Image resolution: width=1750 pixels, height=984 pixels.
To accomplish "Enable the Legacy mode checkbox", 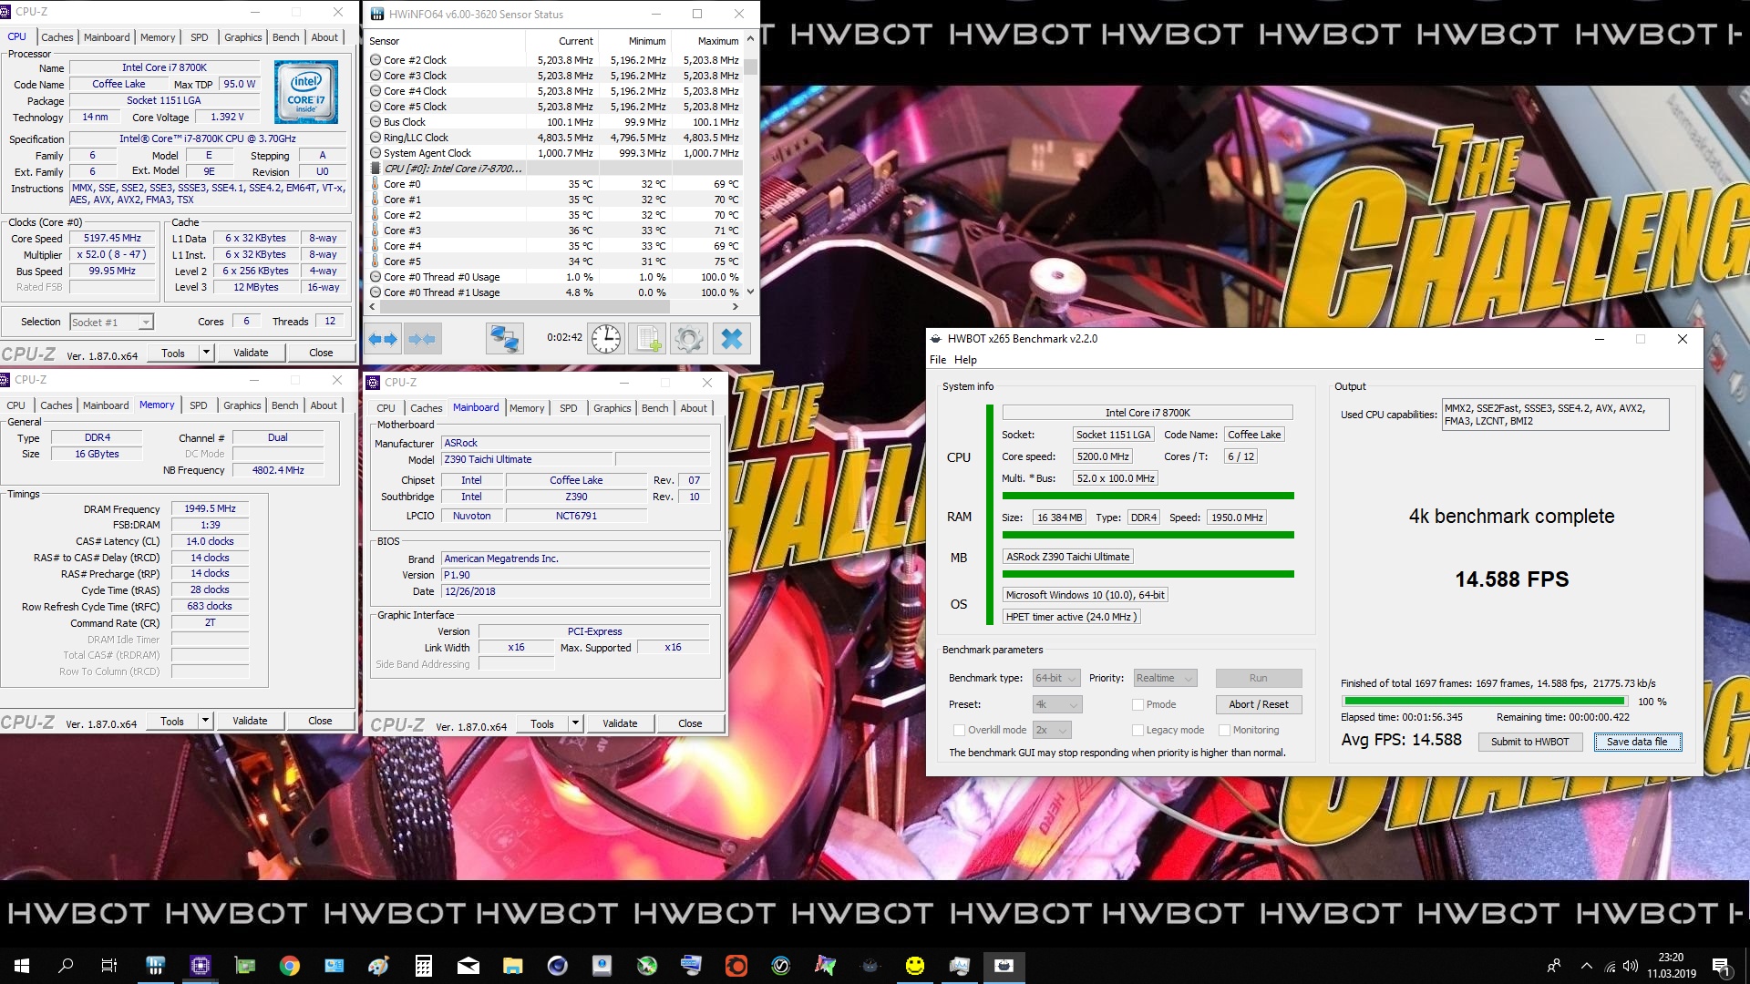I will click(1137, 730).
